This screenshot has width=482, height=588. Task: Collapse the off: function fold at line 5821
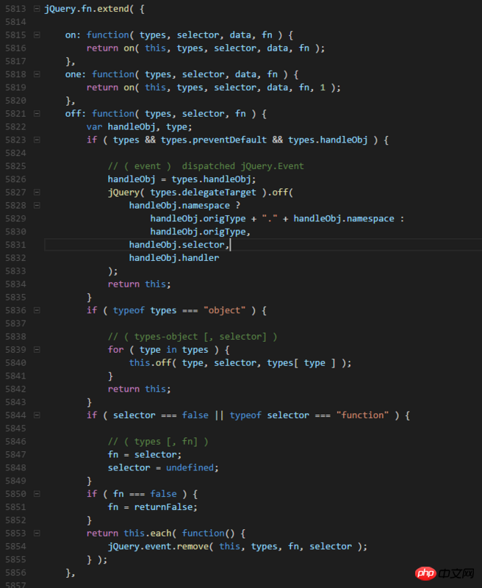pos(37,114)
